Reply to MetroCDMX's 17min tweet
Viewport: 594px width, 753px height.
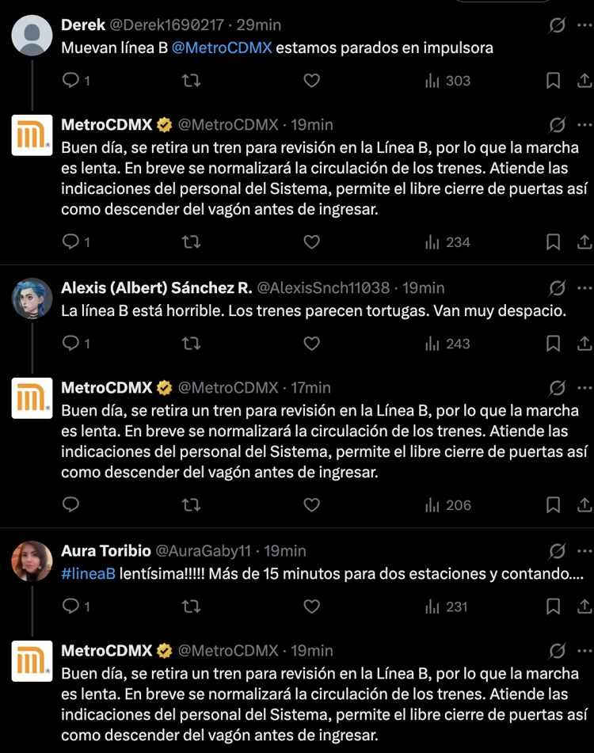[x=71, y=505]
